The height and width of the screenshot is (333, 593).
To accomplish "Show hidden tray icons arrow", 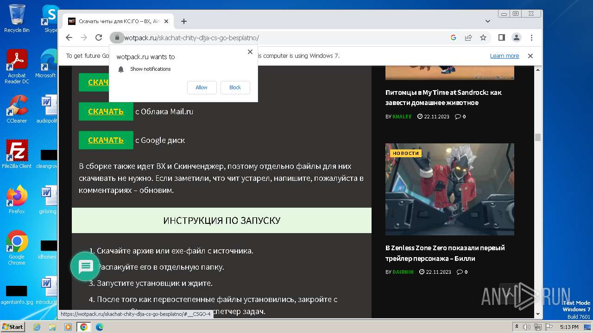I will tap(517, 327).
